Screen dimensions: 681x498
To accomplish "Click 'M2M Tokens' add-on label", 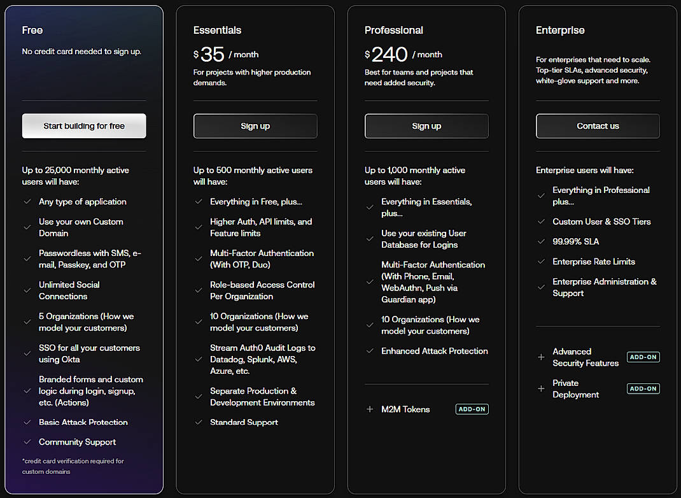I will coord(405,409).
